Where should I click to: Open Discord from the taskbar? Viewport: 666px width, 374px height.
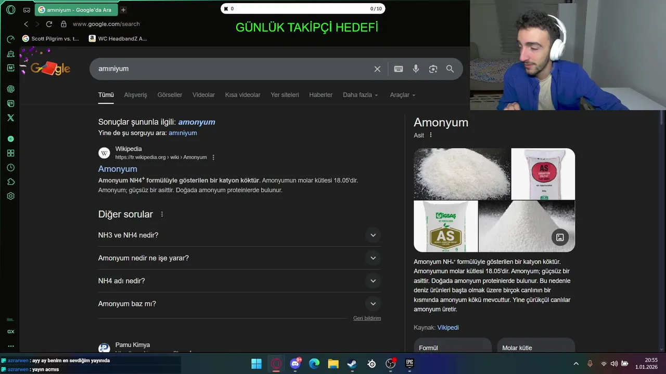click(x=295, y=364)
